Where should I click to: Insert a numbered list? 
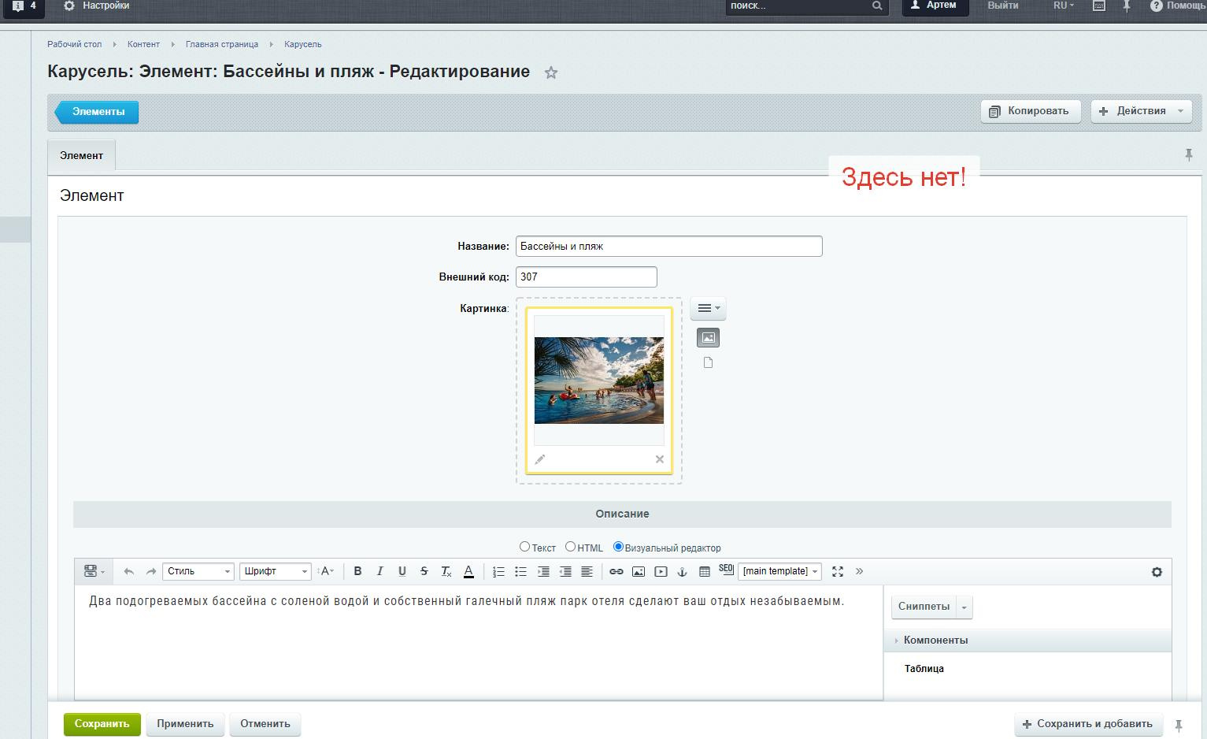498,571
